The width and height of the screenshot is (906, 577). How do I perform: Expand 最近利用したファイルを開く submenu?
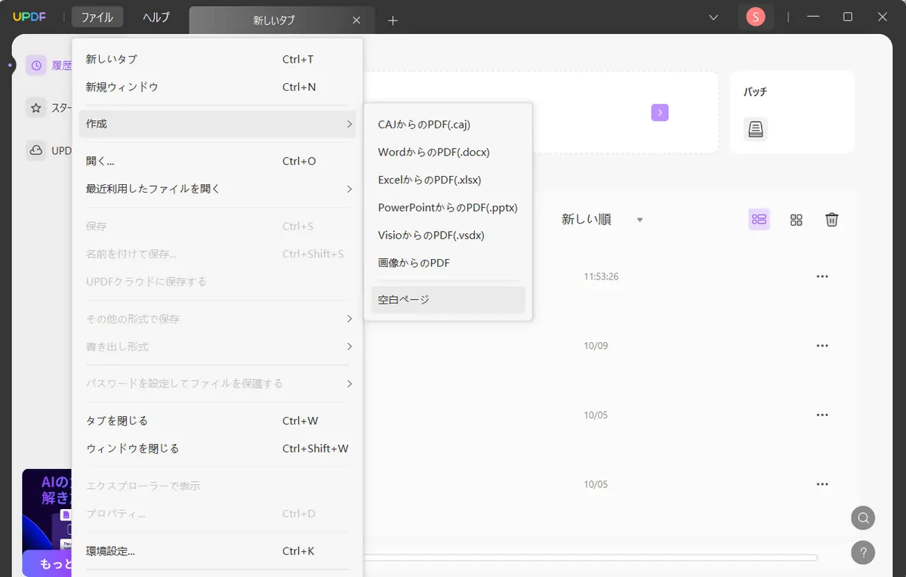pos(217,189)
